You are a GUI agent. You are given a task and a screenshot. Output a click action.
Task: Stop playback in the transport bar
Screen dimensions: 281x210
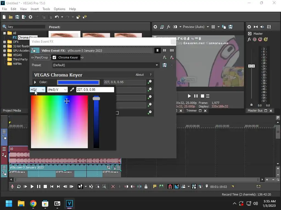(45, 186)
